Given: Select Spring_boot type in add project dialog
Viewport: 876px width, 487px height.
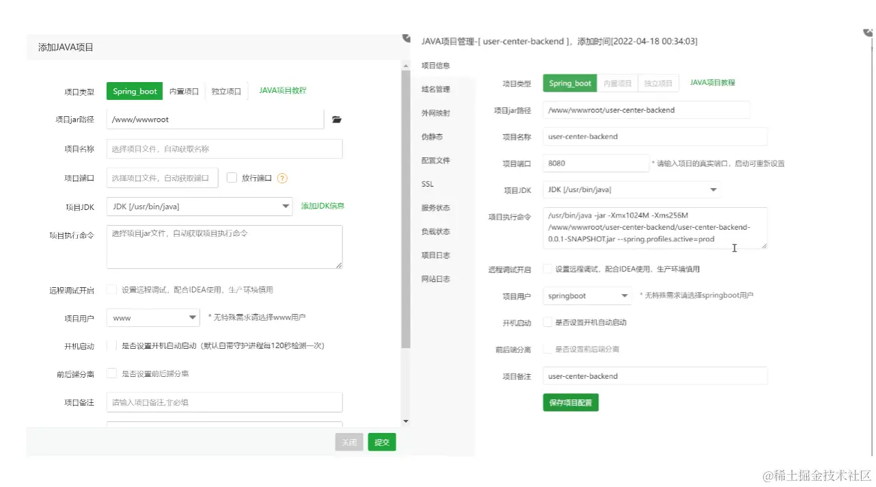Looking at the screenshot, I should [x=135, y=91].
